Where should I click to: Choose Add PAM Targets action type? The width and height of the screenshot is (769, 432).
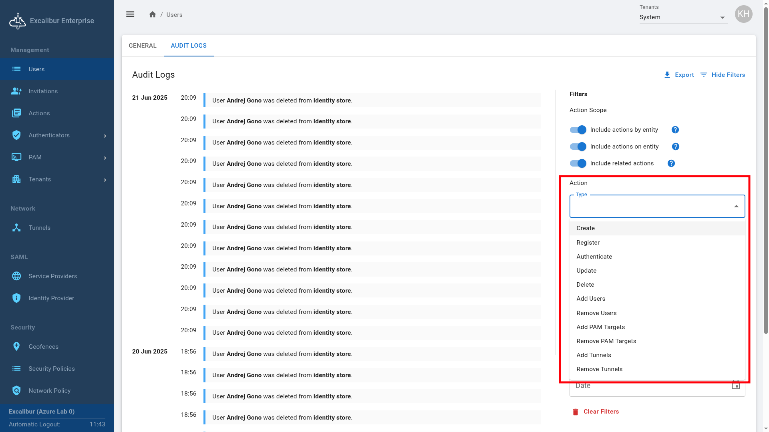pyautogui.click(x=600, y=327)
